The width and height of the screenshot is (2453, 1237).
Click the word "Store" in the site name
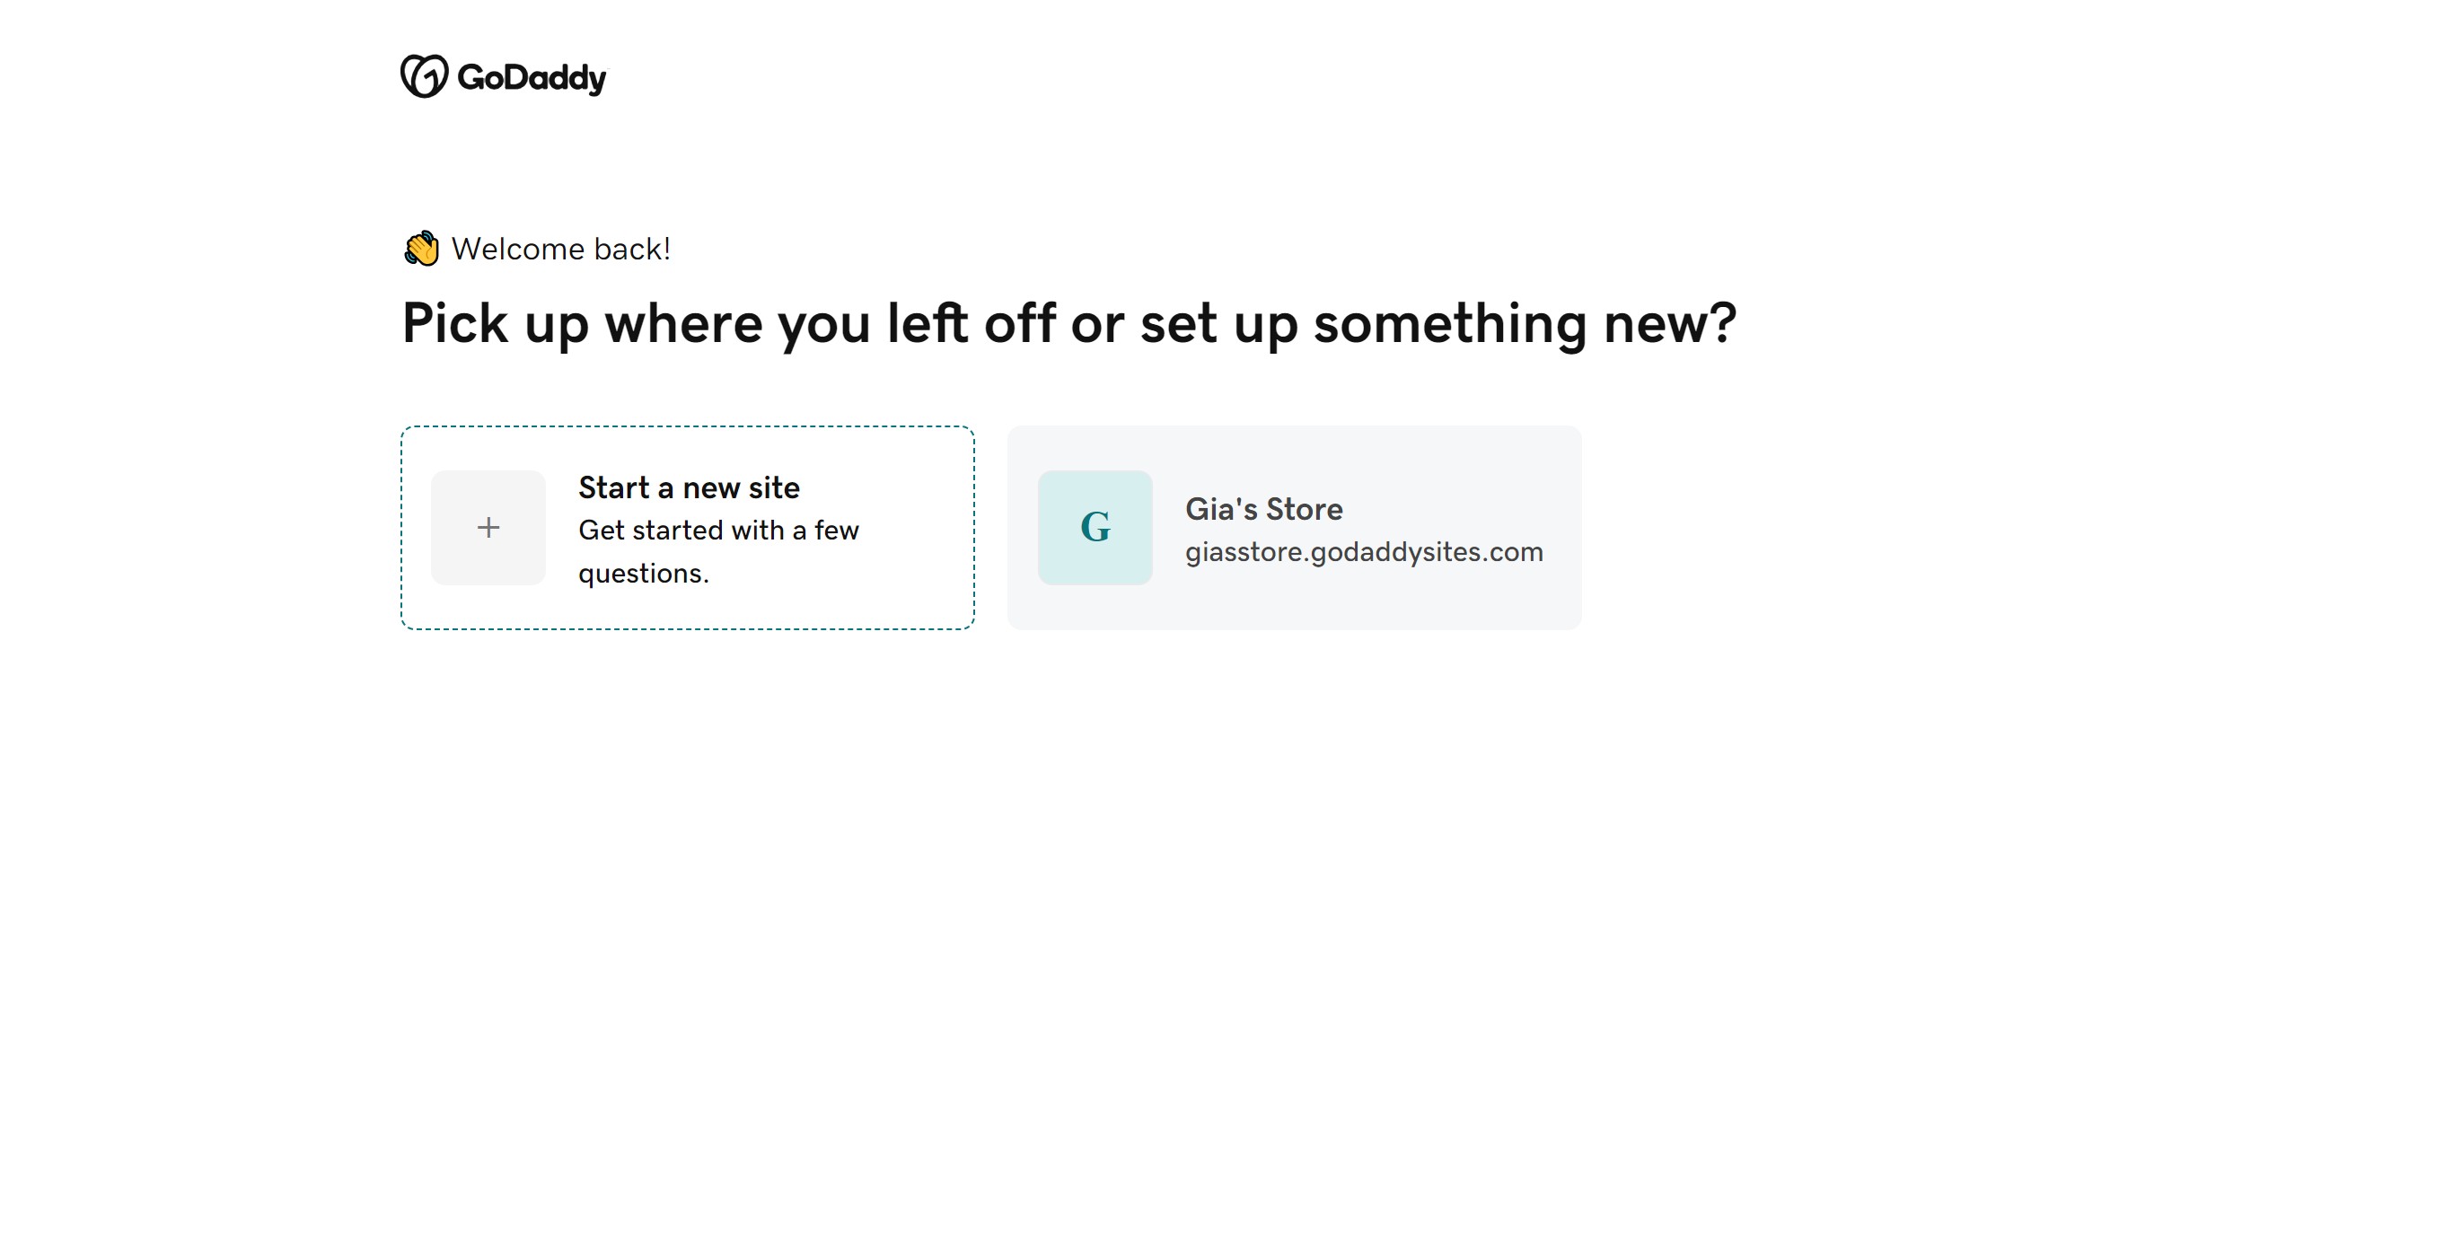coord(1305,510)
